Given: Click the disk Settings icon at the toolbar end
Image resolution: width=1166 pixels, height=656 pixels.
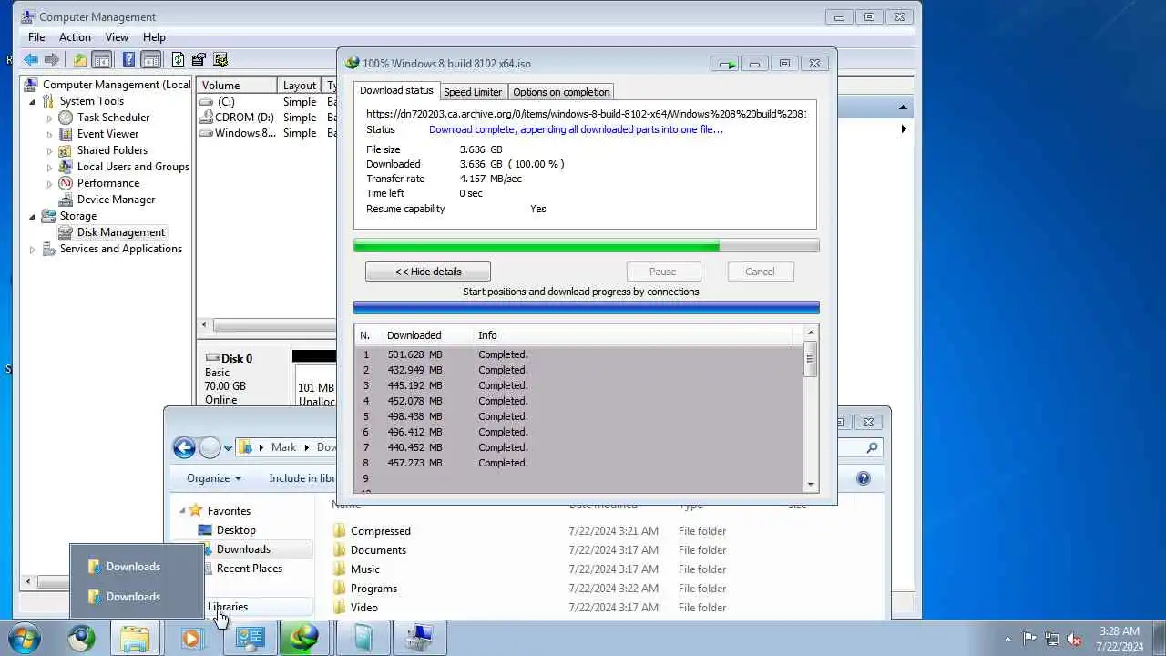Looking at the screenshot, I should pyautogui.click(x=220, y=59).
